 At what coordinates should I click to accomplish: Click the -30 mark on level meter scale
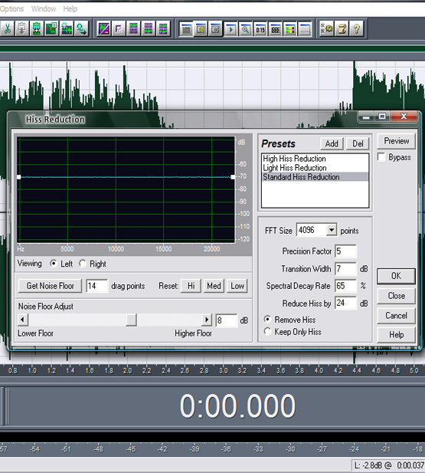click(x=290, y=449)
